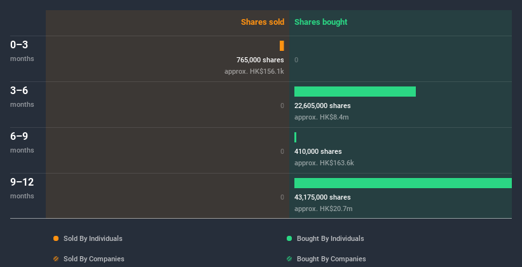Click the zero sold value in 3–6 months row
The height and width of the screenshot is (267, 522).
282,106
